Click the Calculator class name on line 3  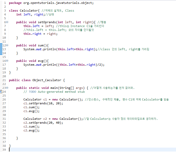[29, 11]
